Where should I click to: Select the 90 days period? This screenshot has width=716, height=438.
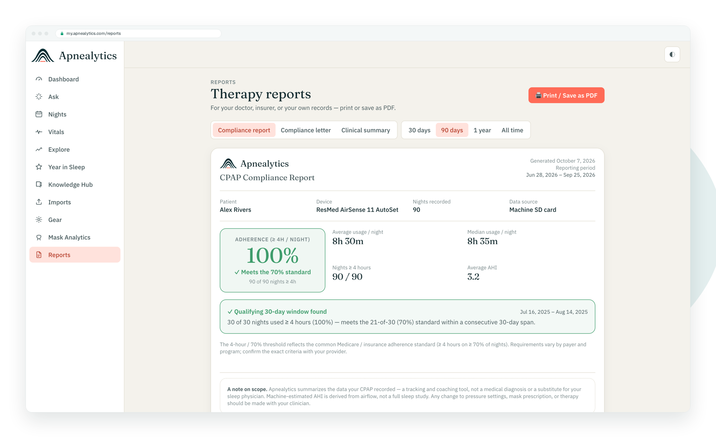452,130
